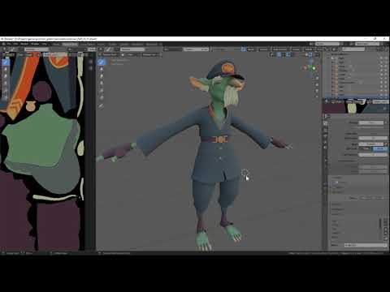Open the Scene selector in the top bar
The width and height of the screenshot is (390, 292).
pyautogui.click(x=327, y=44)
